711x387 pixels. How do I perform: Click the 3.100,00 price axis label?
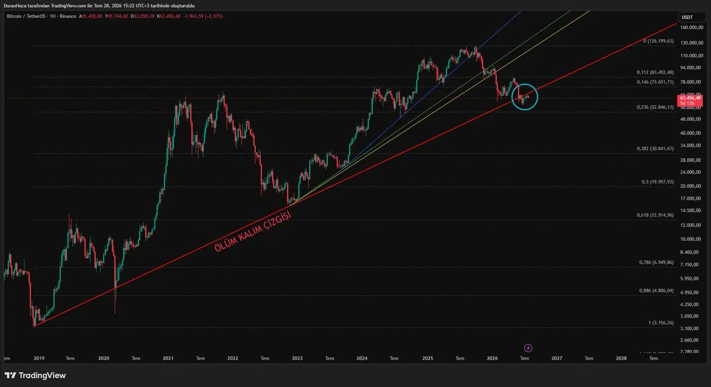click(x=690, y=328)
